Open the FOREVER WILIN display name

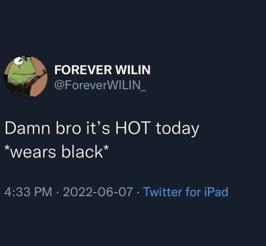102,70
